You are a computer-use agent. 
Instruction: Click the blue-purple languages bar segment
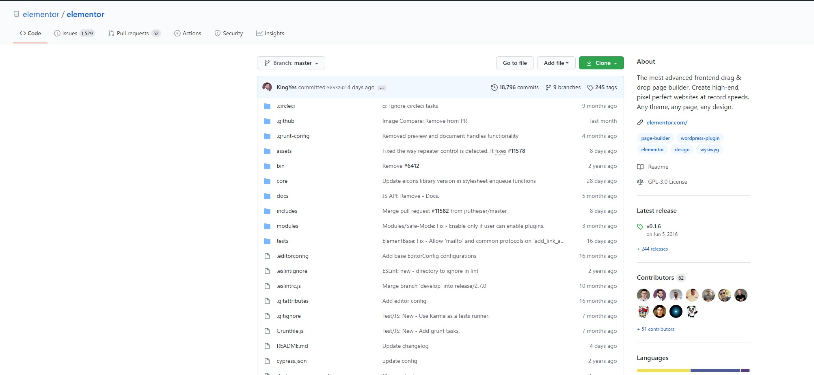(715, 371)
